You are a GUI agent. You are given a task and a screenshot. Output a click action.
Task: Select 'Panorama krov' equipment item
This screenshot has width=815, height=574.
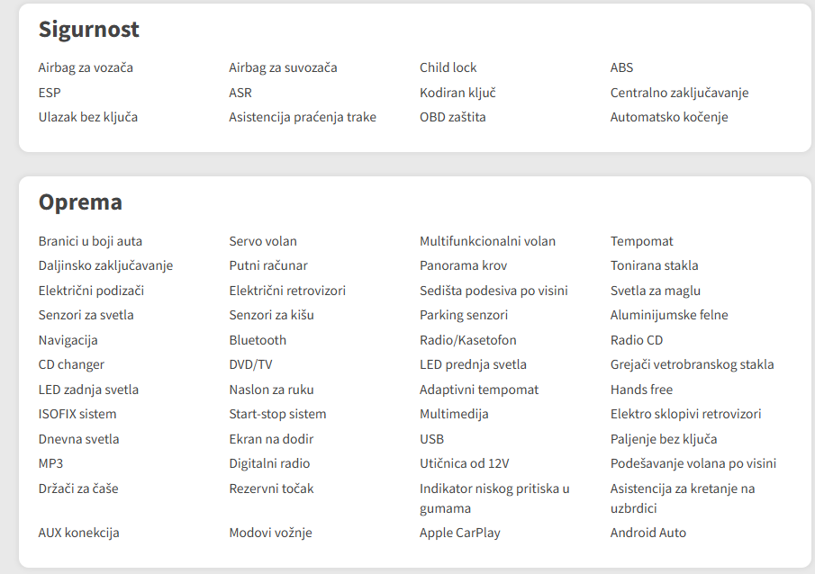point(463,265)
